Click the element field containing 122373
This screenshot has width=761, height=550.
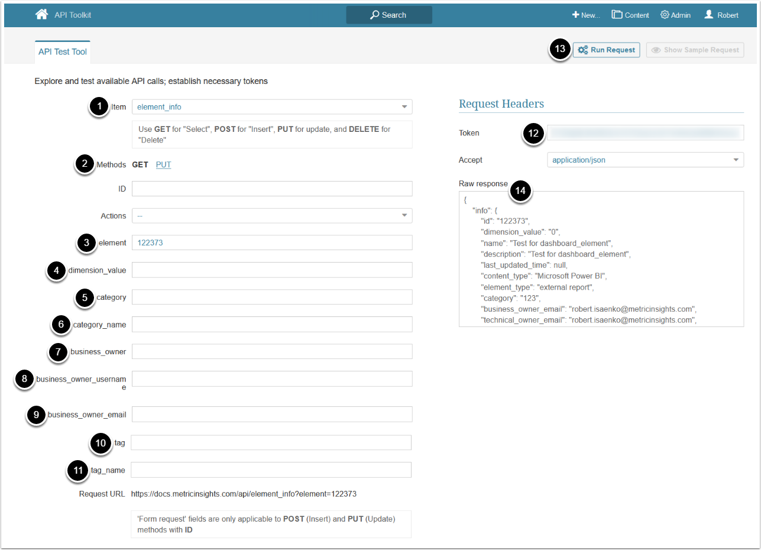click(272, 242)
